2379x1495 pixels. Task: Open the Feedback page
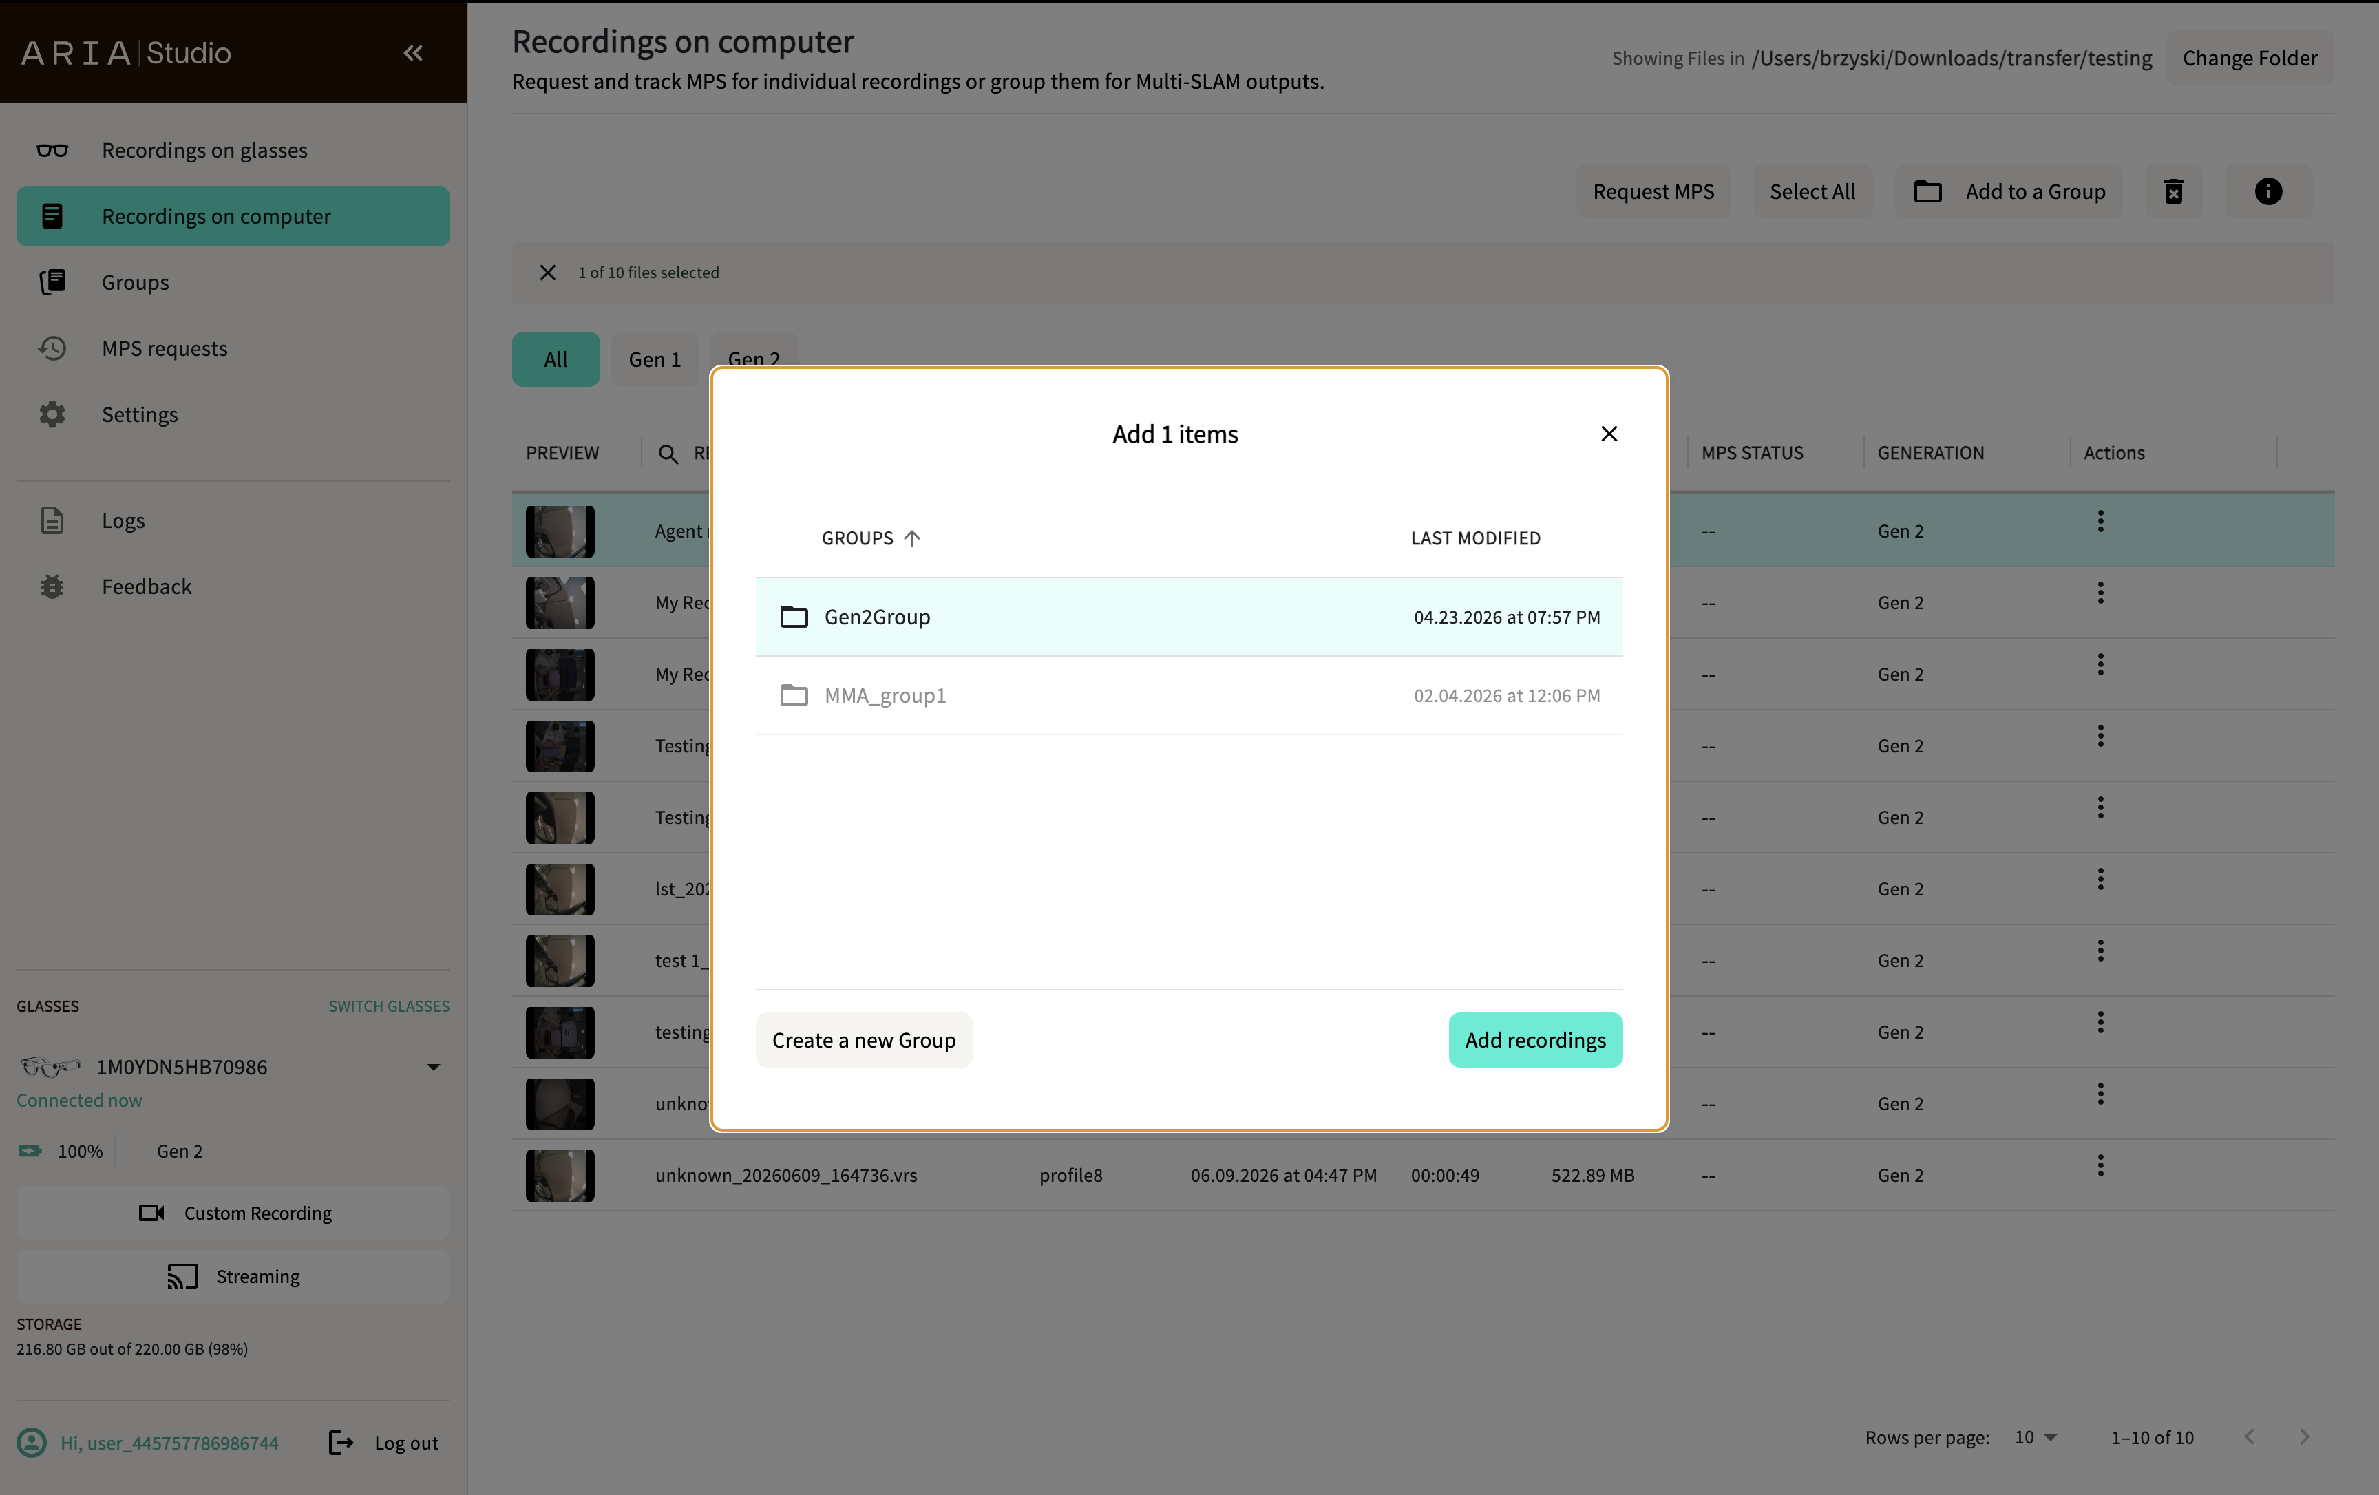tap(233, 586)
